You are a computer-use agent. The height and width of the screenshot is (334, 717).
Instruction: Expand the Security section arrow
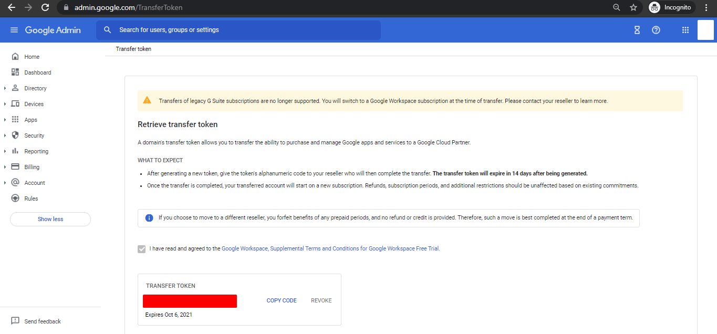[x=5, y=135]
